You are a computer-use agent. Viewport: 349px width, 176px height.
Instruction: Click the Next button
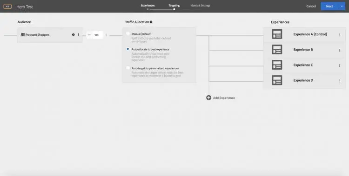[x=329, y=6]
